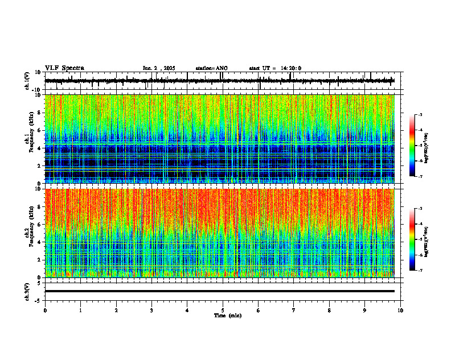
Task: Select the "station= ANG" header text
Action: [x=212, y=68]
